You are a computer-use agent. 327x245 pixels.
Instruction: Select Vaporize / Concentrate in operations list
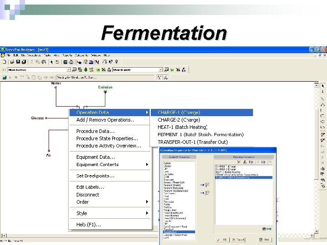(x=176, y=235)
